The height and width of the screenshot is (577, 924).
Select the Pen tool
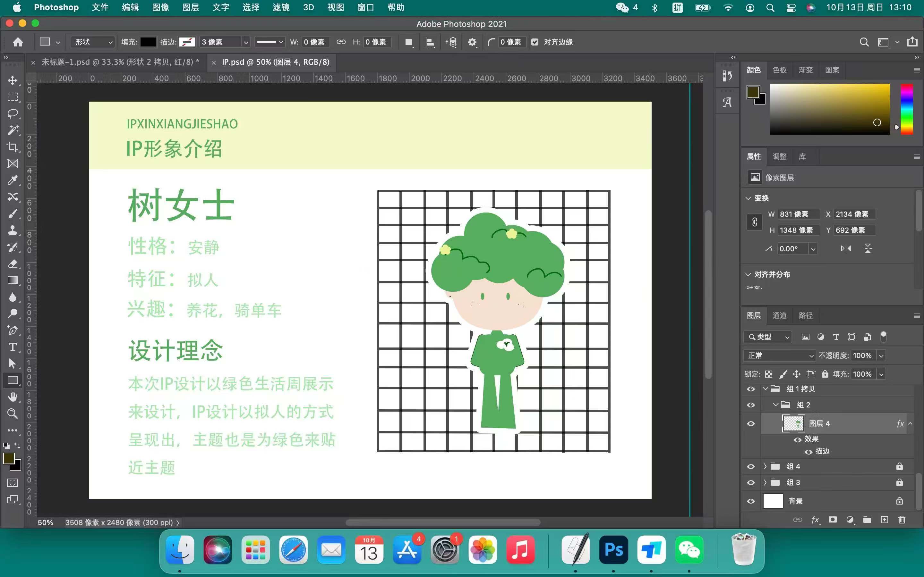pyautogui.click(x=13, y=330)
